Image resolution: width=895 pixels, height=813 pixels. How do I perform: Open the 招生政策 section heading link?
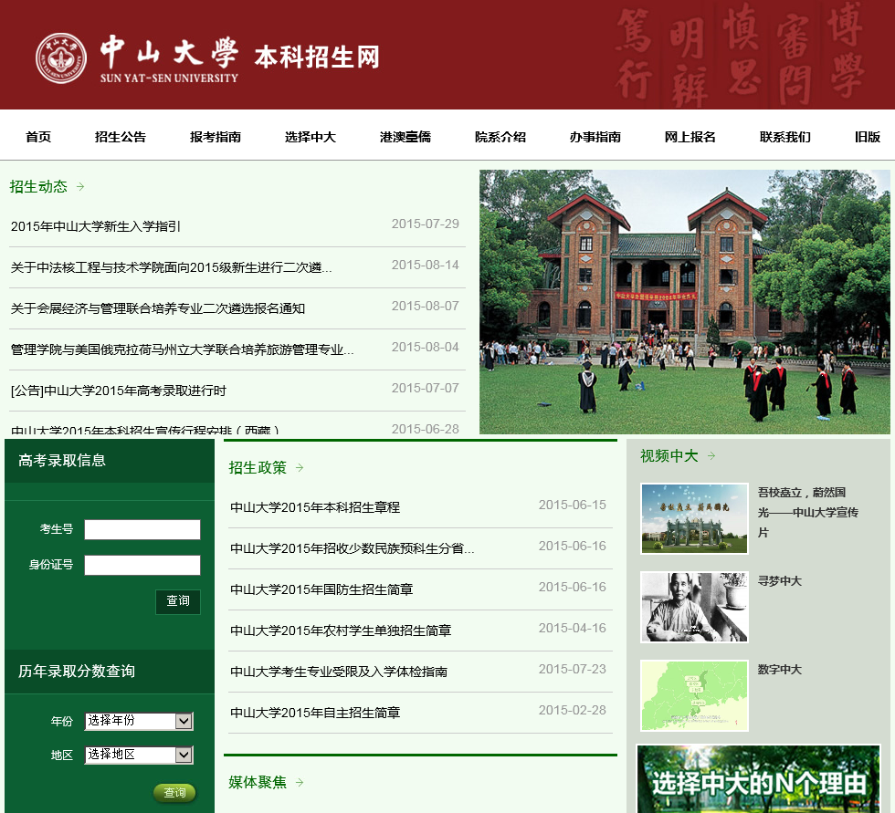point(258,467)
